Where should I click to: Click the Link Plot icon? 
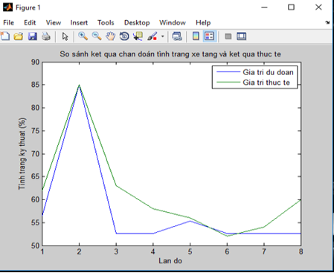(177, 36)
